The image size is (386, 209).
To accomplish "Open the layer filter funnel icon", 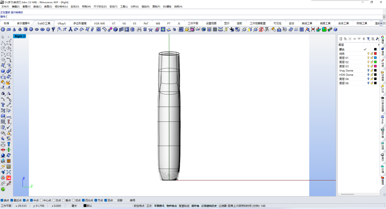I will (x=368, y=39).
